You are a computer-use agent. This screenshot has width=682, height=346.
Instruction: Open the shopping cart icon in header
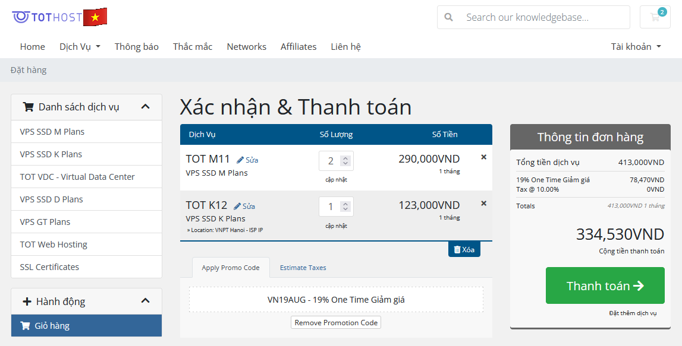point(655,17)
